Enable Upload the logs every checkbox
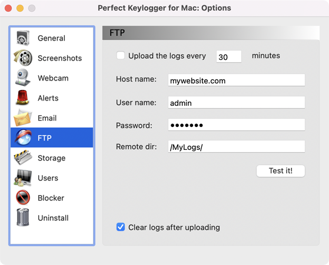The image size is (329, 265). pyautogui.click(x=121, y=55)
